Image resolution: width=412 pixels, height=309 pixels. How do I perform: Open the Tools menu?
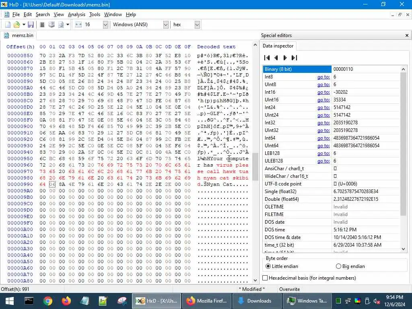pos(95,14)
